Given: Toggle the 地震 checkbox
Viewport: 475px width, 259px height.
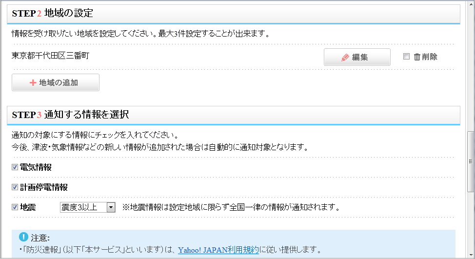Looking at the screenshot, I should [15, 207].
